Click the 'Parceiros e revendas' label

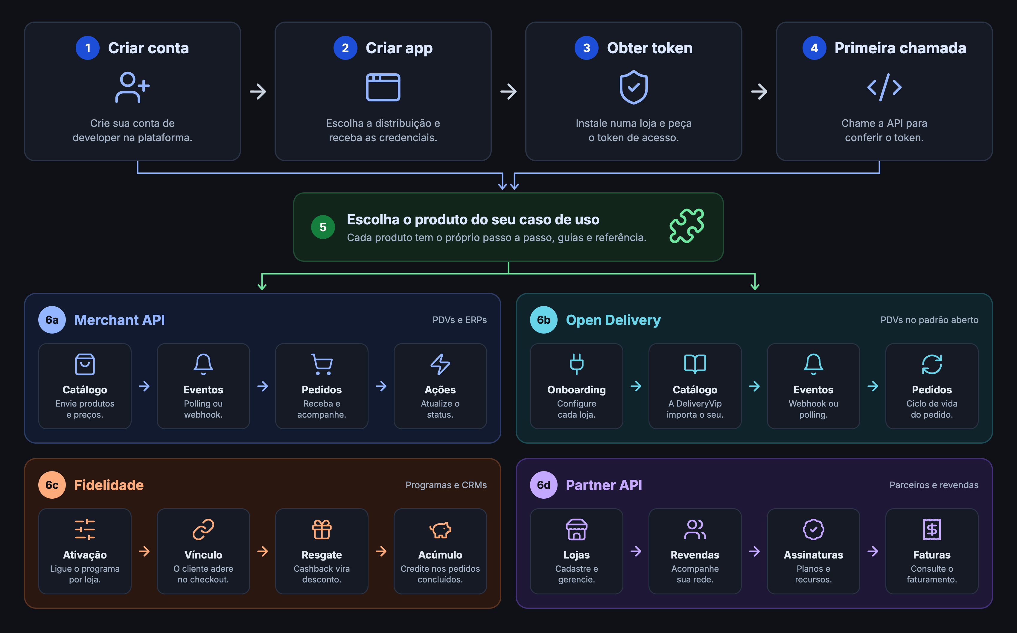coord(934,485)
